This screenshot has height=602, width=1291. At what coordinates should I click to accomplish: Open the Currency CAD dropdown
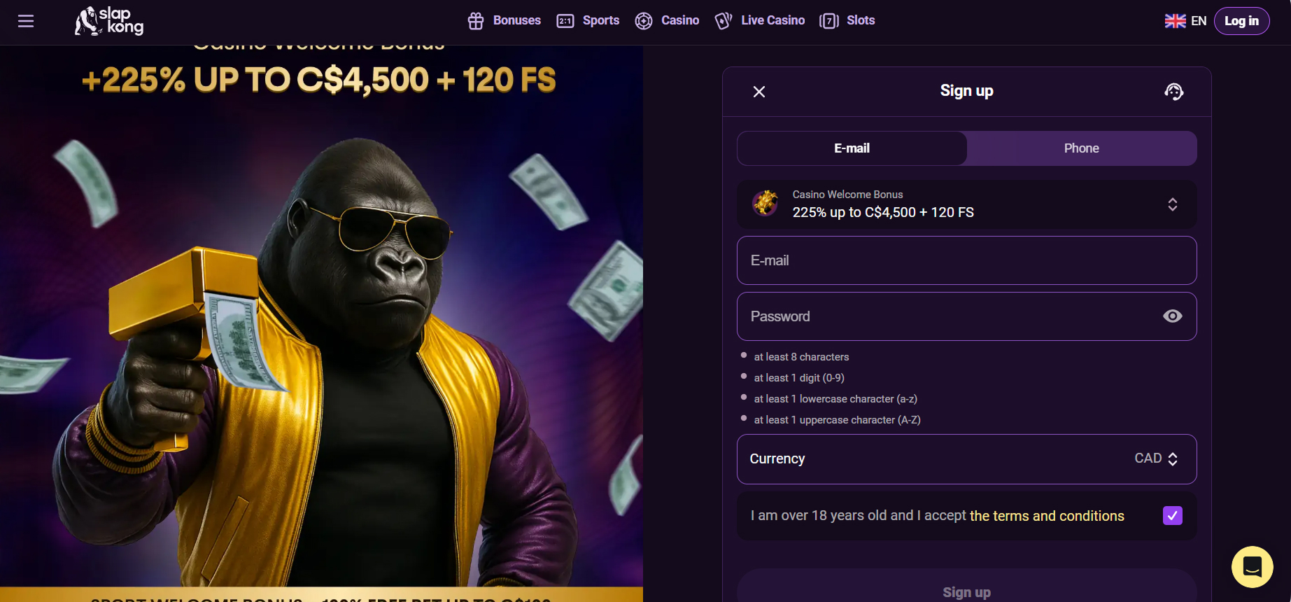[967, 459]
